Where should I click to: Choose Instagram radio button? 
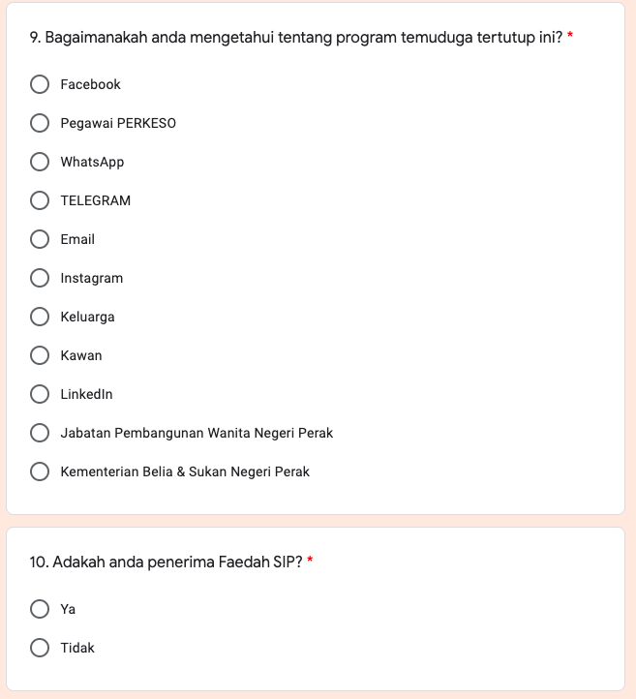tap(40, 278)
